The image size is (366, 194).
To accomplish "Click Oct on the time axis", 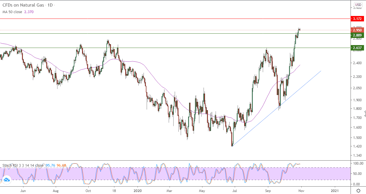I will pos(88,190).
